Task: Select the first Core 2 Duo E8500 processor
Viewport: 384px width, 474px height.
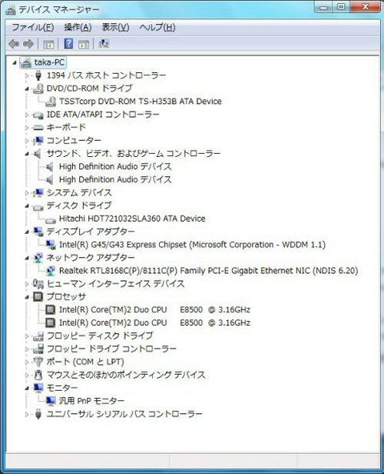Action: click(x=154, y=309)
